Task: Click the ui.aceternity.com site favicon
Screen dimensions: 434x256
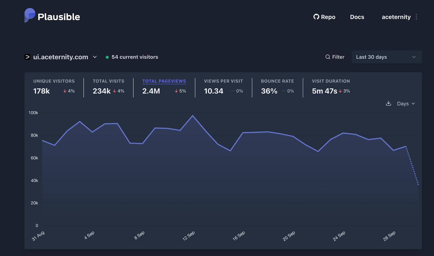Action: 27,57
